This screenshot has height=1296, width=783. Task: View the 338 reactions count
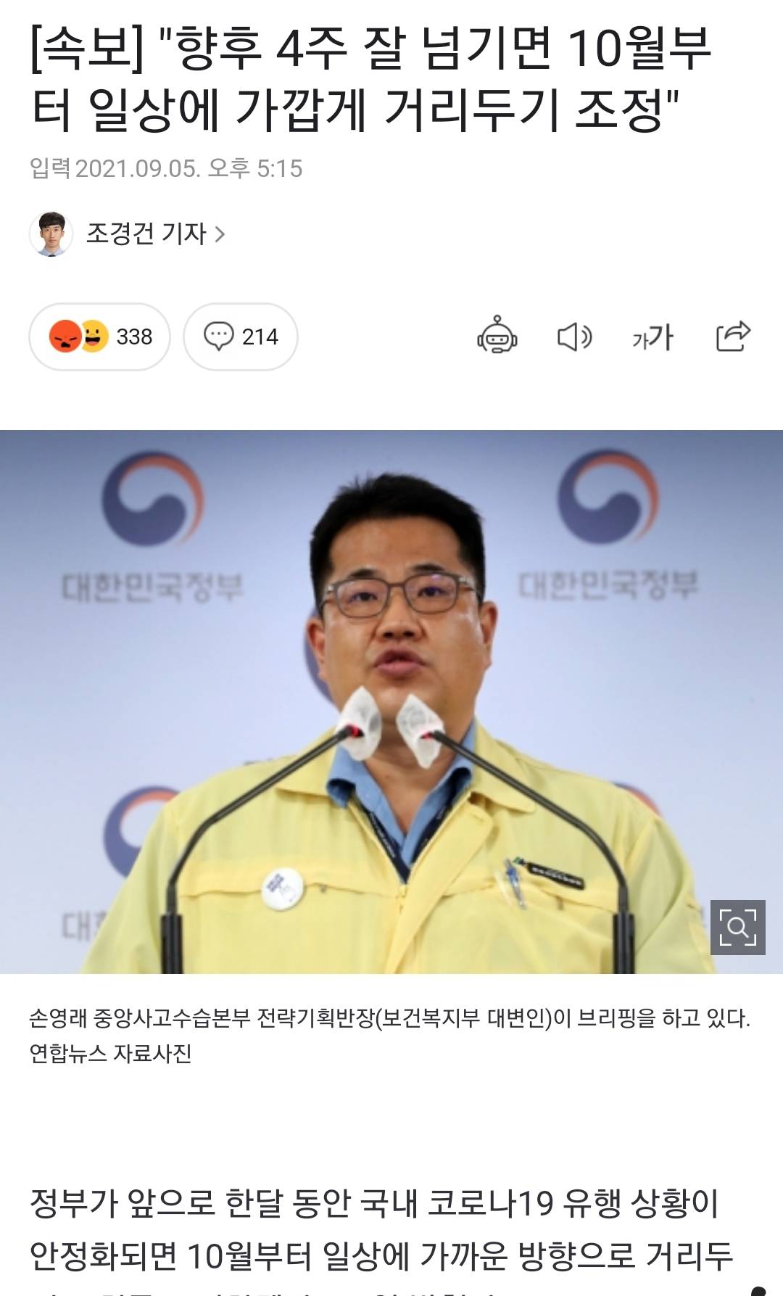click(x=134, y=337)
